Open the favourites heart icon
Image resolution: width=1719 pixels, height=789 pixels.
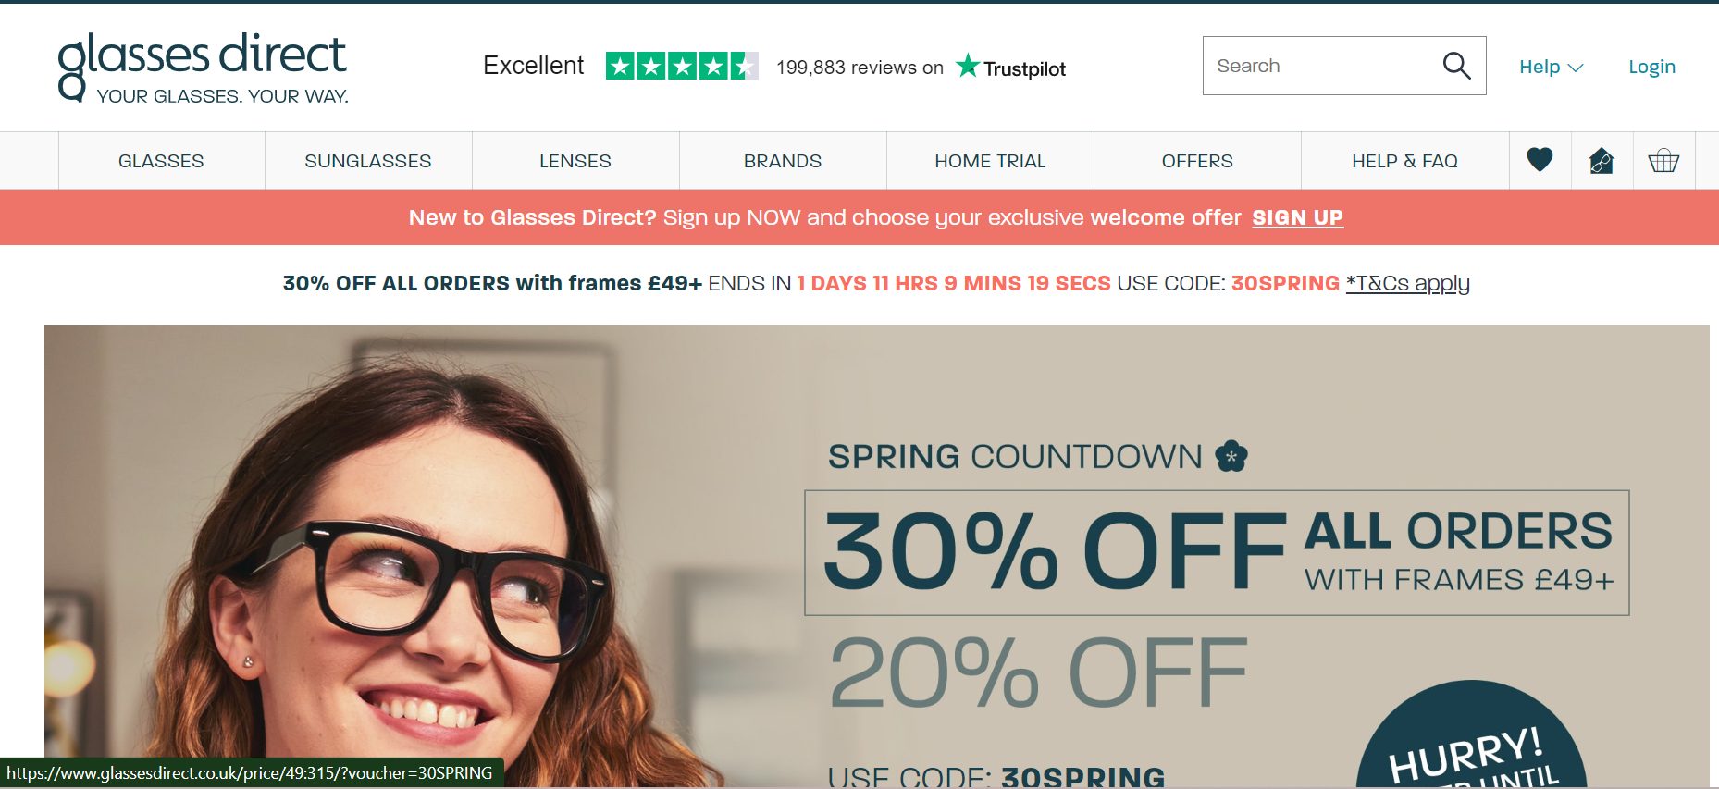click(x=1540, y=160)
